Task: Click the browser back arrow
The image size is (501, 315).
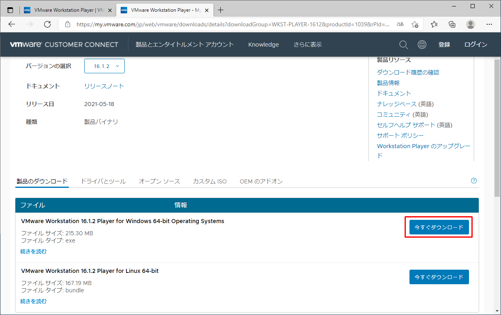Action: (x=12, y=24)
